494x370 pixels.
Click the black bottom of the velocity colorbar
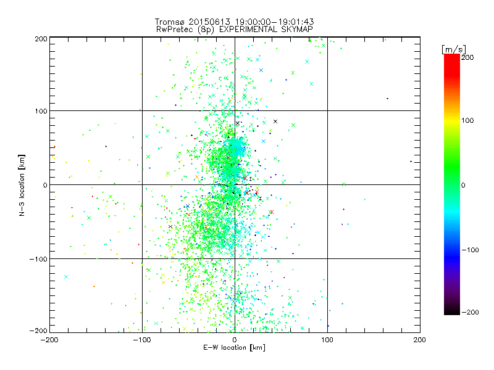pos(452,311)
